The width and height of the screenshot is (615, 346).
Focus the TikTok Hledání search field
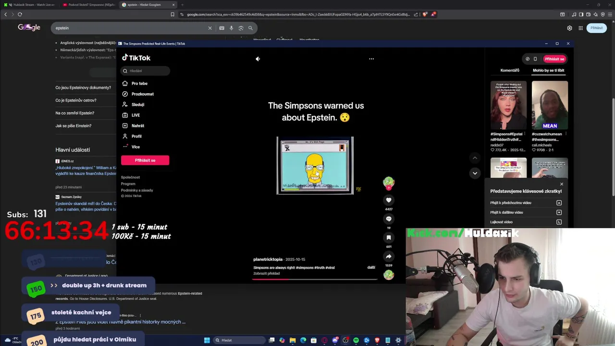(x=145, y=71)
